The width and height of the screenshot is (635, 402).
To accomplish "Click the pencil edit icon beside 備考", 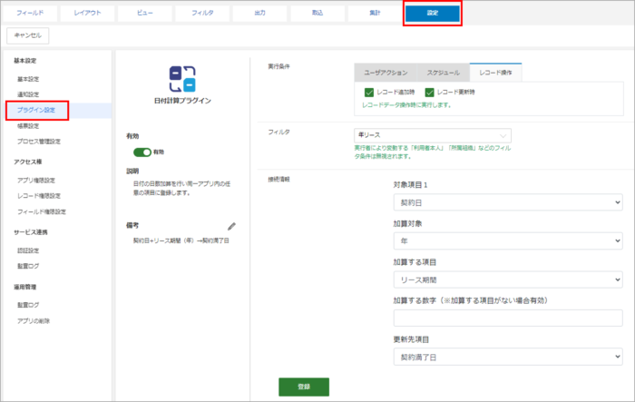I will point(231,226).
